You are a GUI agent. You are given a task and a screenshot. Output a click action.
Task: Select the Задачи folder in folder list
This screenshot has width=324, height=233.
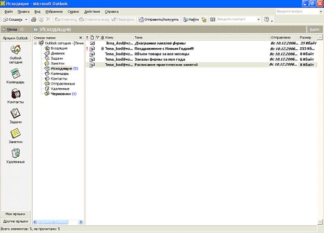[x=57, y=58]
